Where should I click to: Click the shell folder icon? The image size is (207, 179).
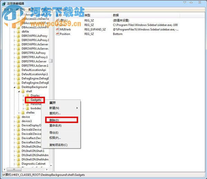(x=23, y=91)
